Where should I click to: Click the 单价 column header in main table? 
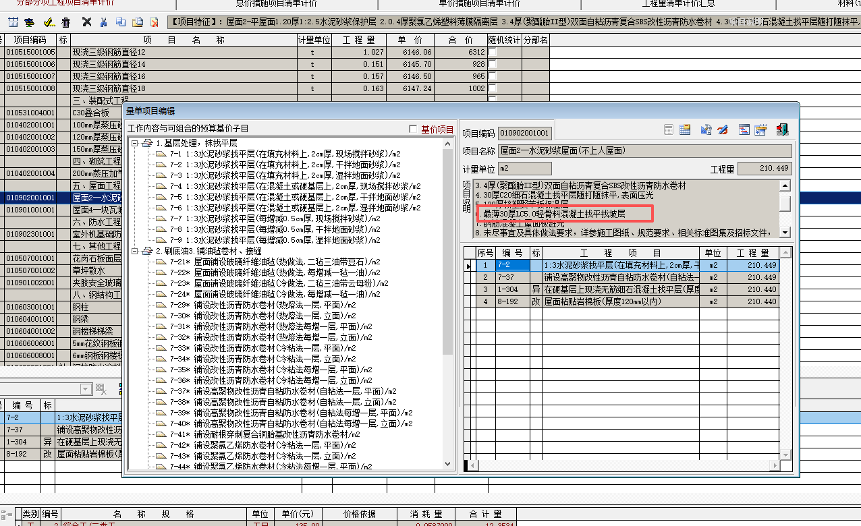coord(410,40)
